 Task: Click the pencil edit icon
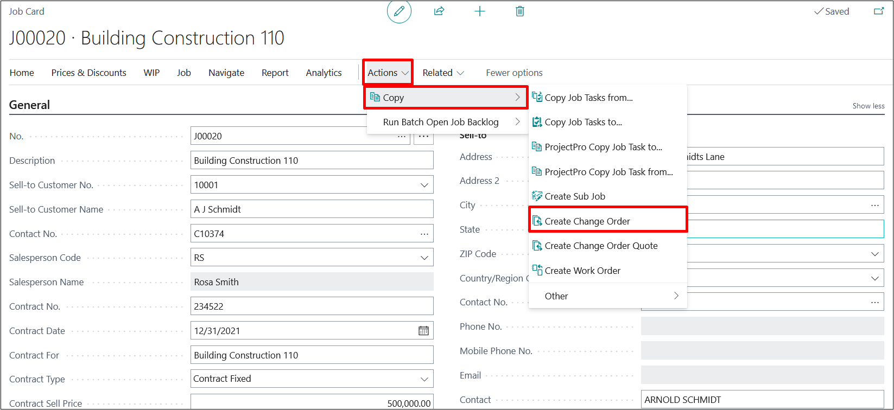(399, 11)
